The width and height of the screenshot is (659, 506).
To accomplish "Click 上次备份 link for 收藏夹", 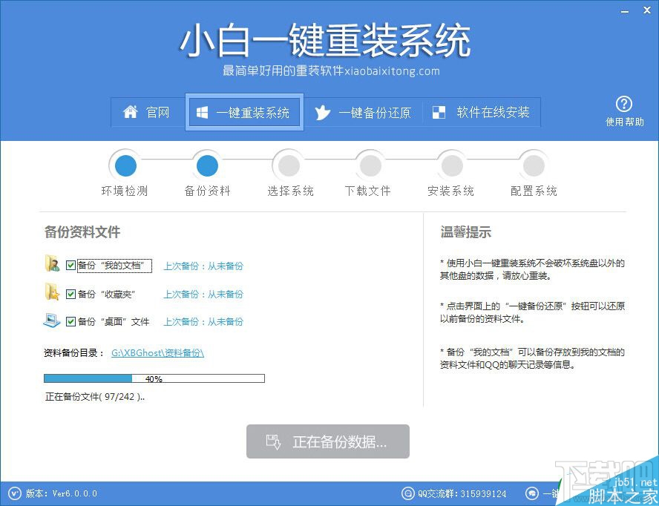I will (x=203, y=295).
